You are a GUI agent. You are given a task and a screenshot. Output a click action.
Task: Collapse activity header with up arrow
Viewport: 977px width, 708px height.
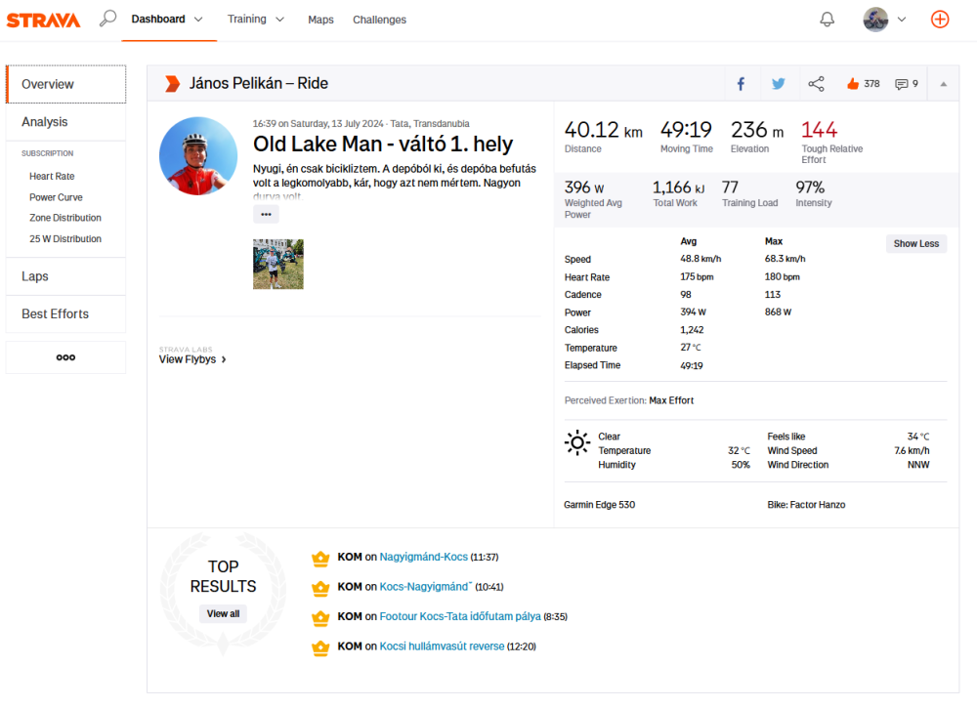[943, 84]
